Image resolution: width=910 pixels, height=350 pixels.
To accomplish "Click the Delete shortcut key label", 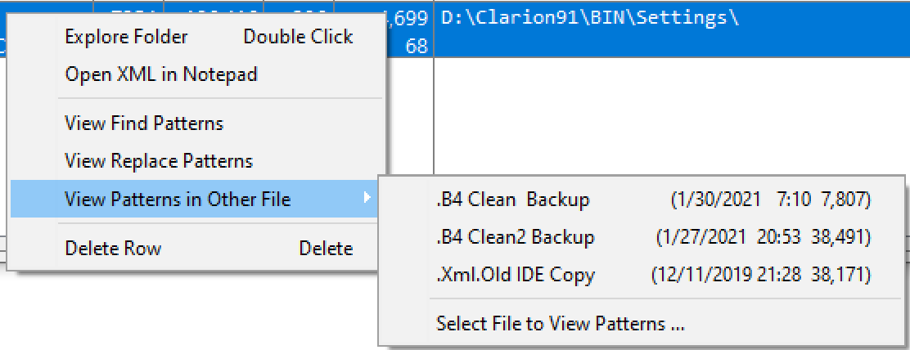I will [326, 248].
